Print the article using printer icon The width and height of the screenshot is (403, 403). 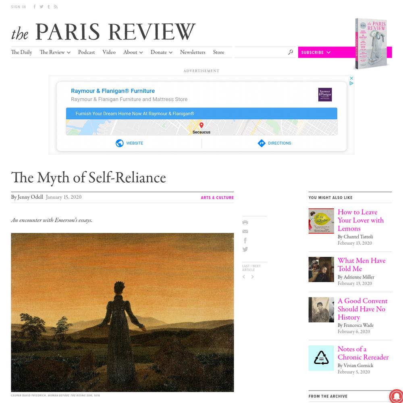point(245,222)
